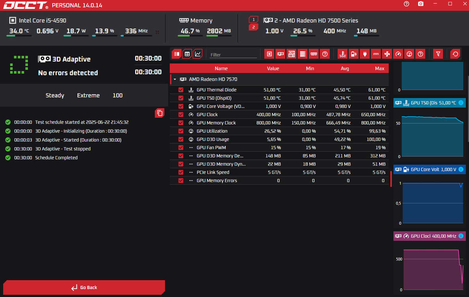Select the Extreme mode label
469x297 pixels.
(x=88, y=95)
